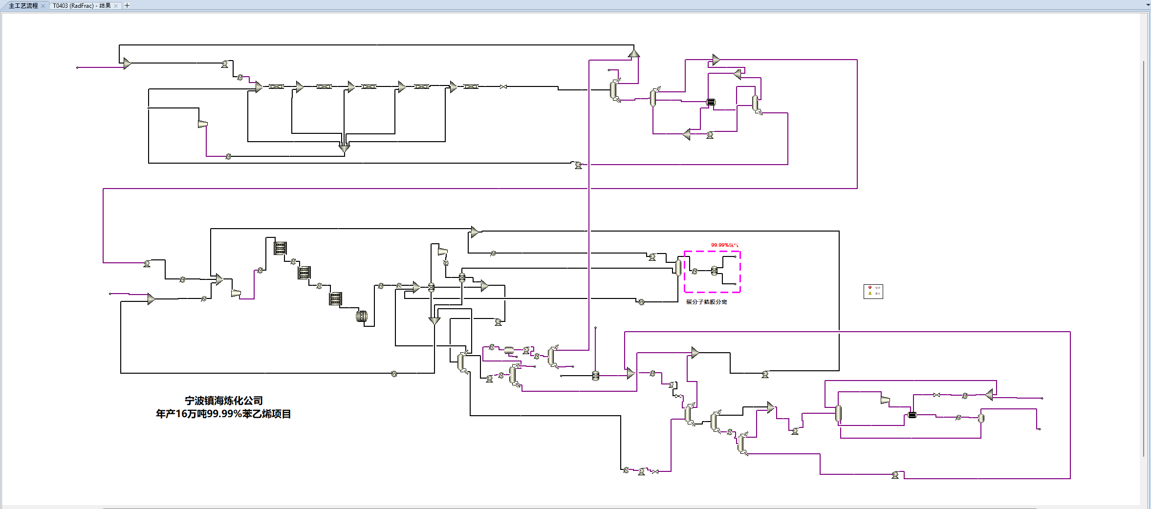Close the 主工艺流程 tab
Image resolution: width=1151 pixels, height=509 pixels.
(x=43, y=6)
